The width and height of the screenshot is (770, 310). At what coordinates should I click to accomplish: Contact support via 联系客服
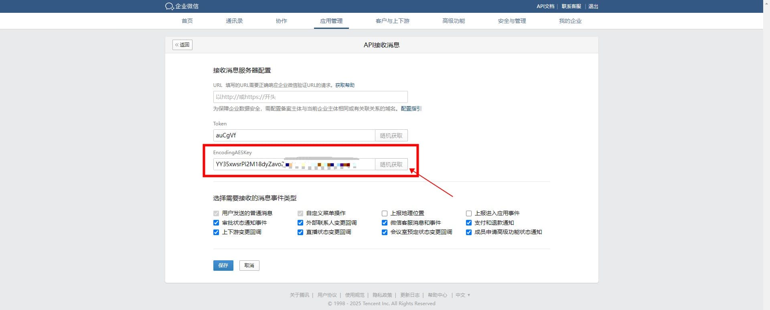tap(571, 6)
